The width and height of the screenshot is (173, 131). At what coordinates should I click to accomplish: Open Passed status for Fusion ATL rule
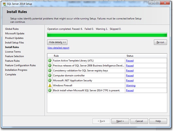coord(130,61)
